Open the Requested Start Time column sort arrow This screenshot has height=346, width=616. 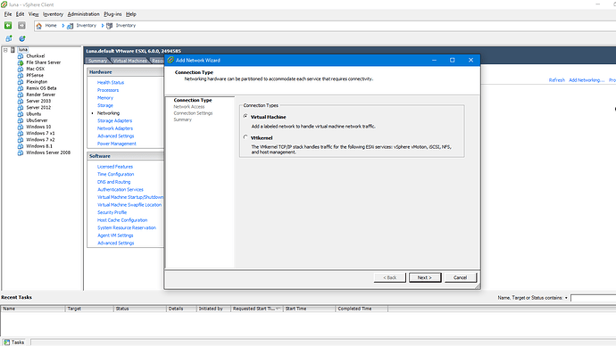tap(278, 309)
